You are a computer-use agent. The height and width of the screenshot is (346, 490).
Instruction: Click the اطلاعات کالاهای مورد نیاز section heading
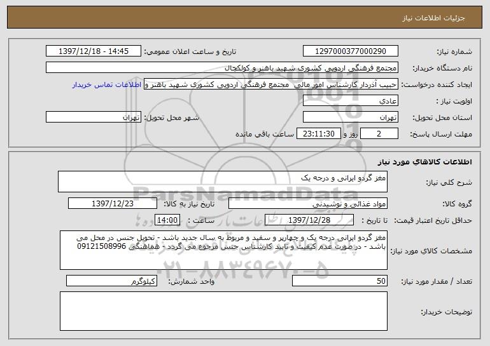[x=424, y=162]
